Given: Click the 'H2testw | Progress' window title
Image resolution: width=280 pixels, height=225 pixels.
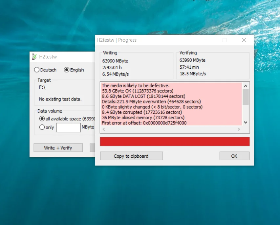Looking at the screenshot, I should click(117, 40).
